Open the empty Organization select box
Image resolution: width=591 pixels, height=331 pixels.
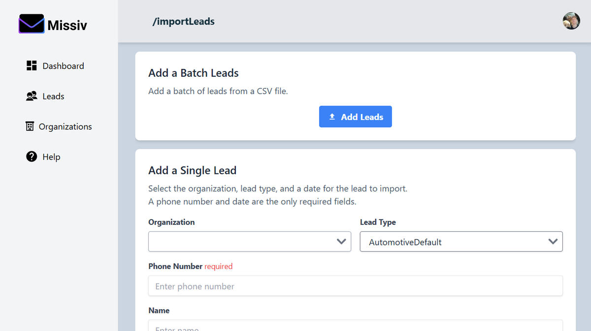(241, 241)
